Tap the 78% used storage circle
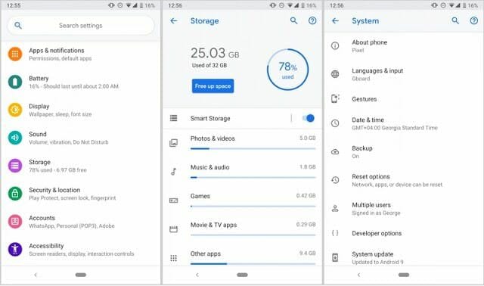This screenshot has width=484, height=286. coord(287,70)
